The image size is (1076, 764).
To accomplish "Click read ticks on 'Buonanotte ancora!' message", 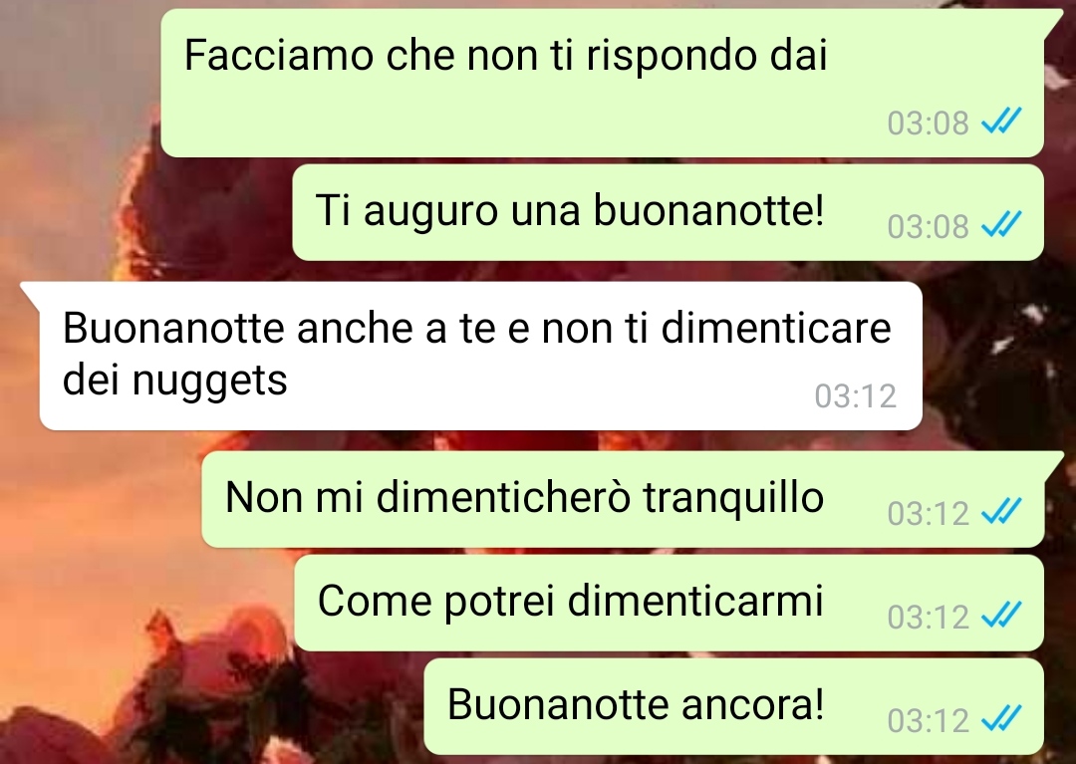I will [x=1001, y=719].
